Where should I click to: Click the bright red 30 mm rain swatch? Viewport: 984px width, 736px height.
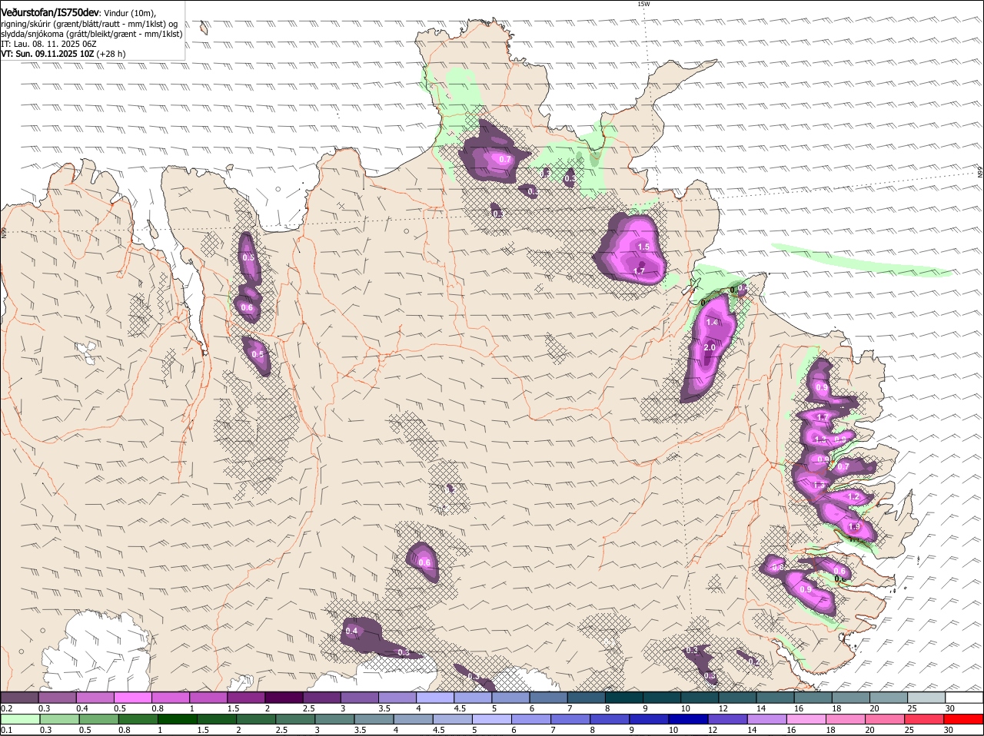tap(963, 720)
